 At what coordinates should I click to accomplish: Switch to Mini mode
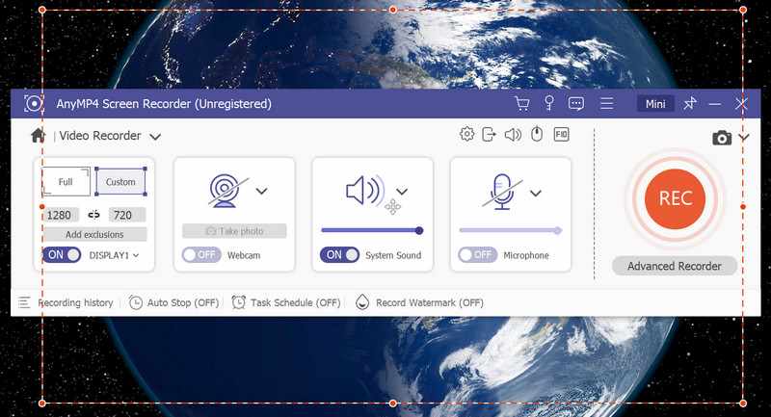click(x=655, y=104)
